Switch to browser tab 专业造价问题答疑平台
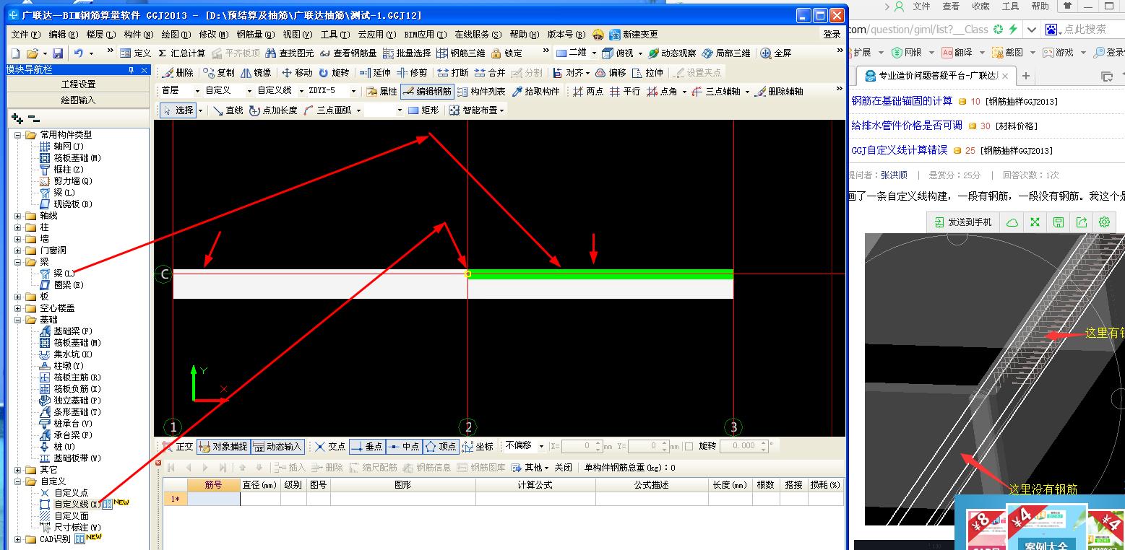The width and height of the screenshot is (1125, 550). tap(936, 76)
